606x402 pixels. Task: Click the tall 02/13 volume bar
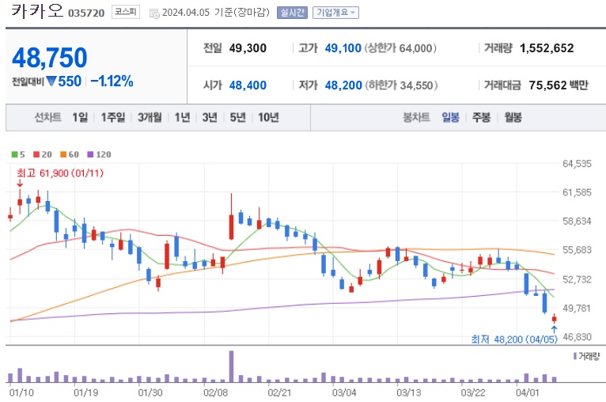pos(231,366)
